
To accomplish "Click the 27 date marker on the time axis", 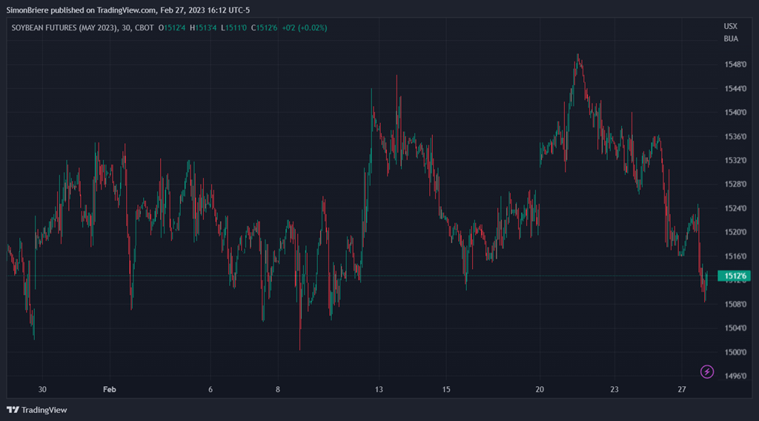I will (x=682, y=389).
